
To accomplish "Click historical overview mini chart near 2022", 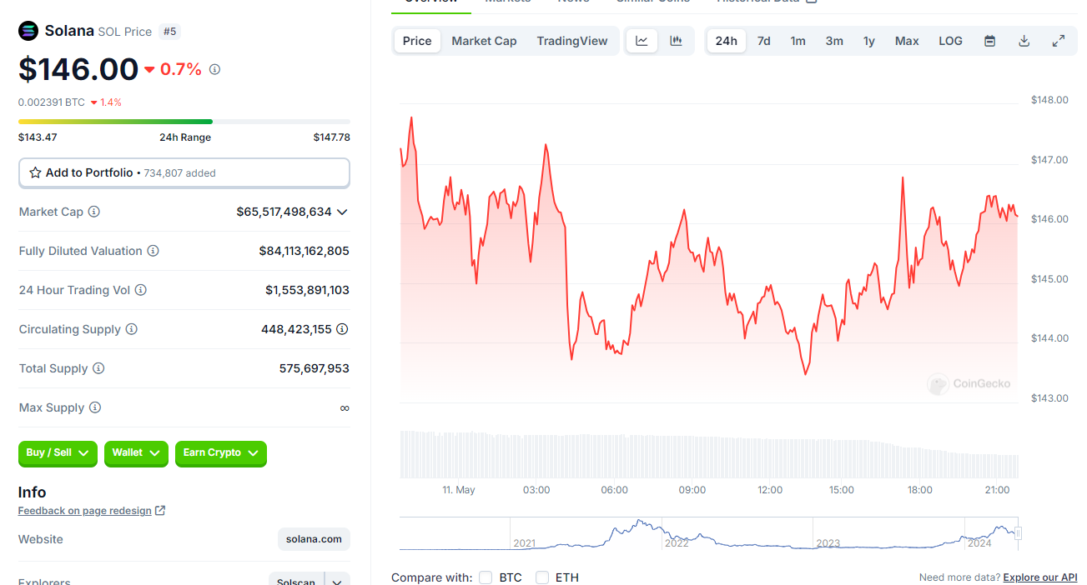I will (x=677, y=533).
